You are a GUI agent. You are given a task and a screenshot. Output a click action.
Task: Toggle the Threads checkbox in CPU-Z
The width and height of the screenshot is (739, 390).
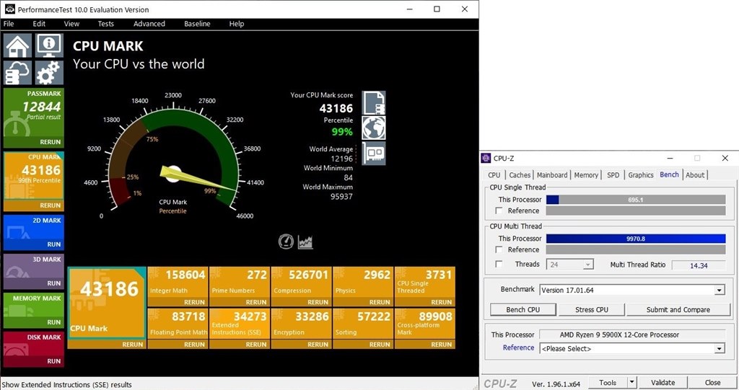pyautogui.click(x=499, y=265)
